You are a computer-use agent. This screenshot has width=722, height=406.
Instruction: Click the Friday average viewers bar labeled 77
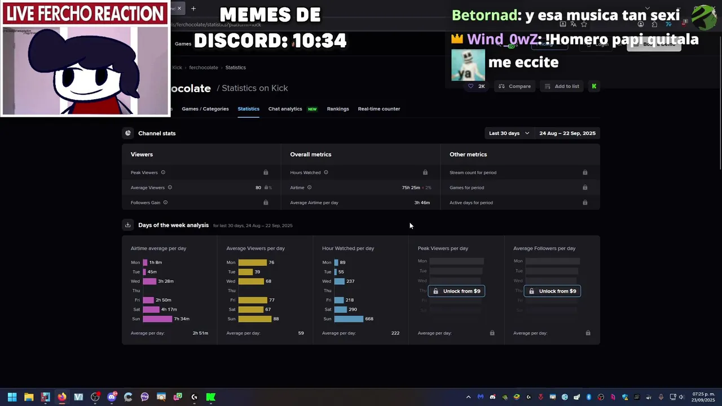tap(253, 300)
